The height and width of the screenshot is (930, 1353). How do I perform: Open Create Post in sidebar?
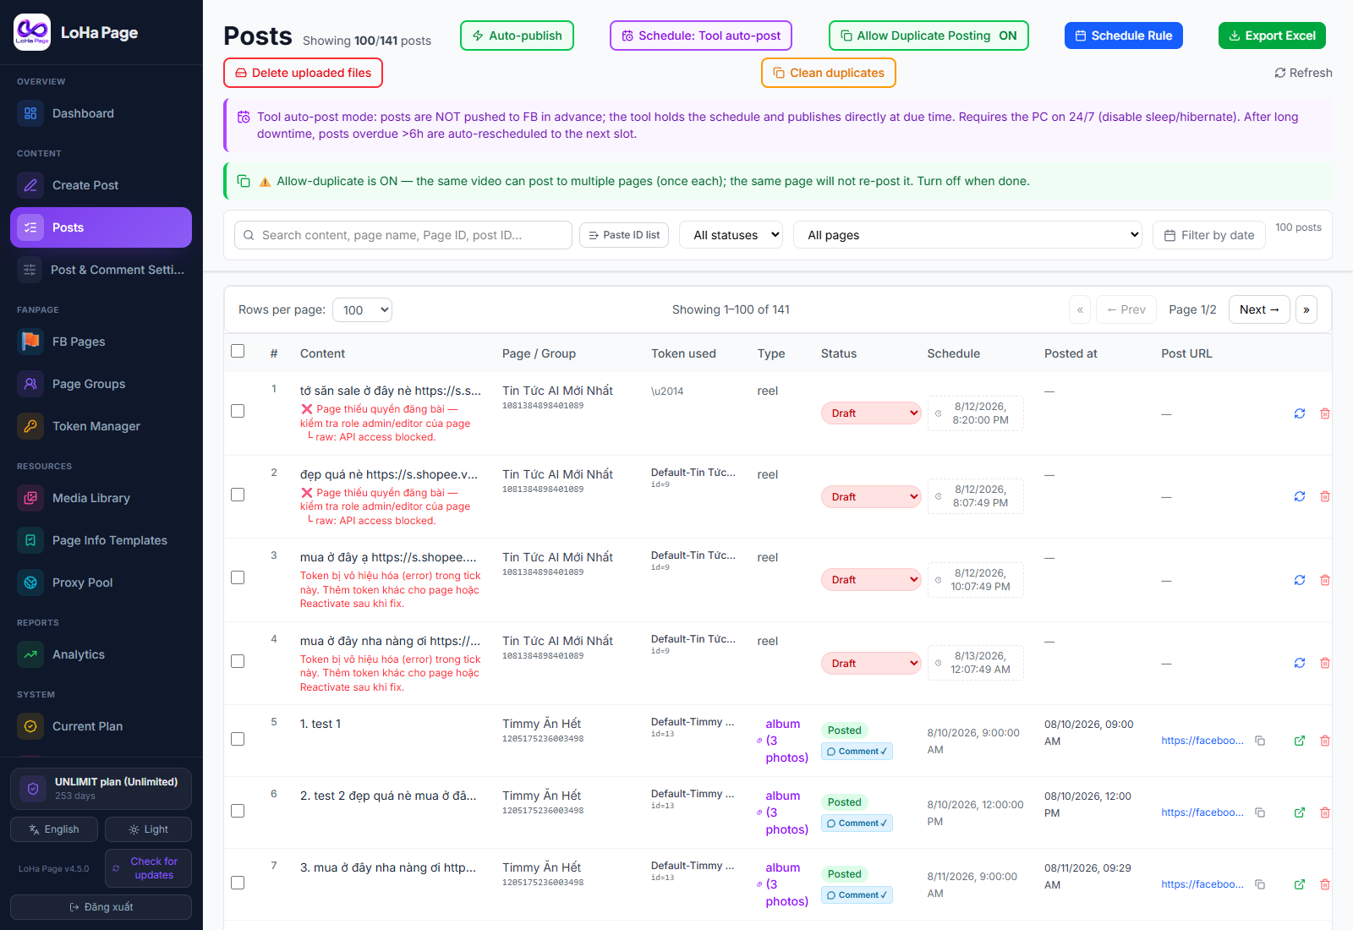point(101,185)
